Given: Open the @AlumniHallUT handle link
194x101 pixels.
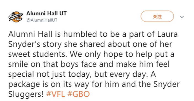Looking at the screenshot, I should 42,20.
